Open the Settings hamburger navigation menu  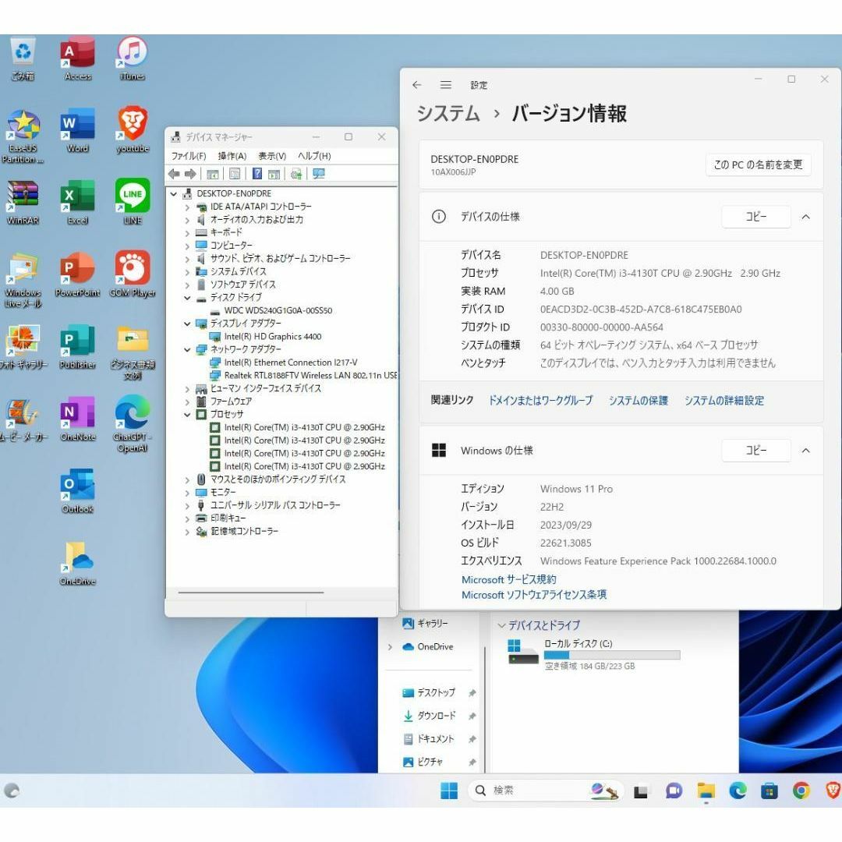coord(446,85)
